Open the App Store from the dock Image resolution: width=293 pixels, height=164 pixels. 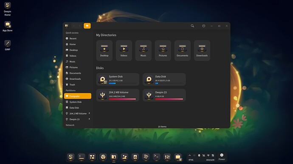pyautogui.click(x=178, y=157)
